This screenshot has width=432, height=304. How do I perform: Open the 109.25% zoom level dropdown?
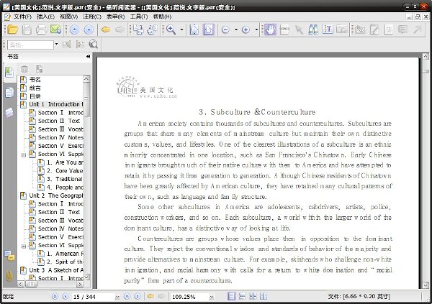(x=212, y=297)
